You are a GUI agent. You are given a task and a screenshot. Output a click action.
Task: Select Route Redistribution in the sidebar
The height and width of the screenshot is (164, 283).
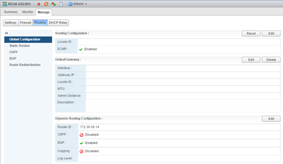point(25,65)
